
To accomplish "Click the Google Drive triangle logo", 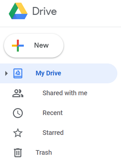I will pos(18,11).
